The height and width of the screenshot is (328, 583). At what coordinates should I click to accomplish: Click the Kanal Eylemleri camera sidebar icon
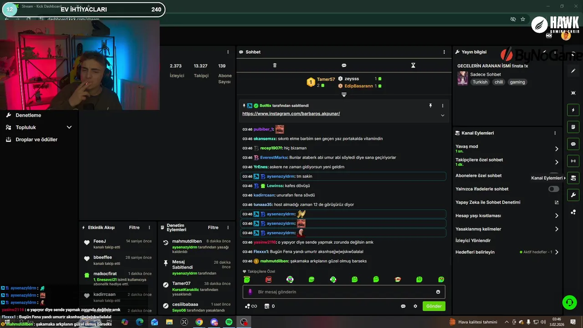(x=573, y=178)
